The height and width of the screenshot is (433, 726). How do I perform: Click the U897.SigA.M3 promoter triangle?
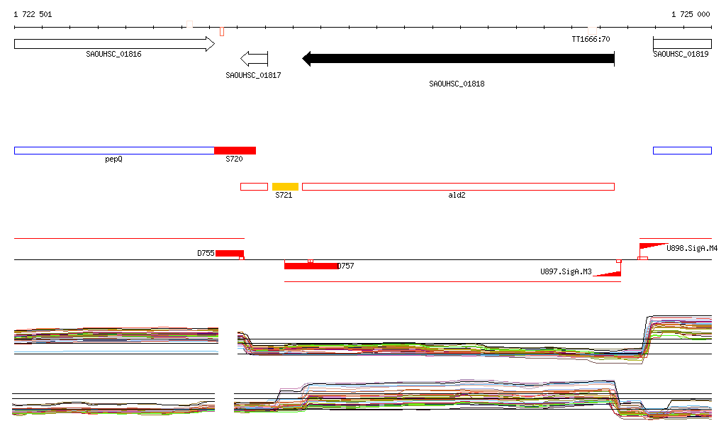click(x=607, y=274)
